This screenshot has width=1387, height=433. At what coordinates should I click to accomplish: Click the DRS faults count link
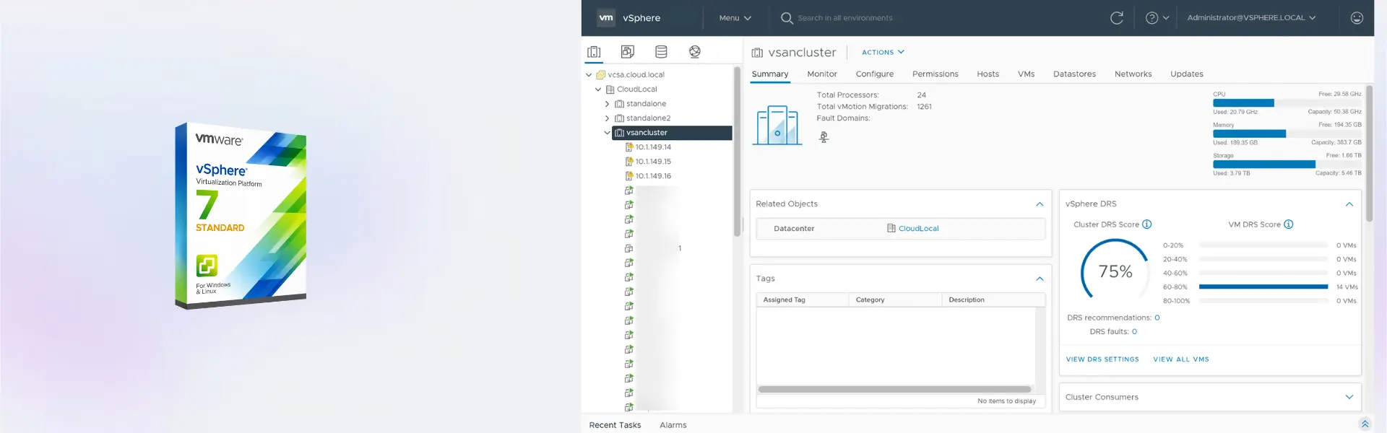pos(1134,332)
